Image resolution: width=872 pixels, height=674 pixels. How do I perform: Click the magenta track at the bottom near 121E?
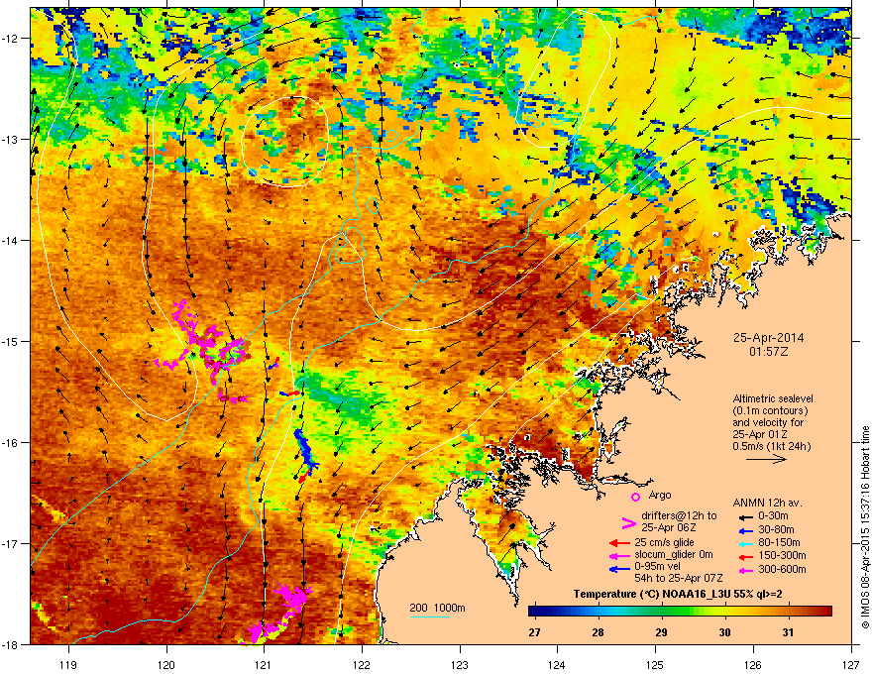point(276,615)
